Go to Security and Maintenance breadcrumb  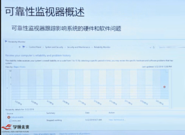pos(79,47)
